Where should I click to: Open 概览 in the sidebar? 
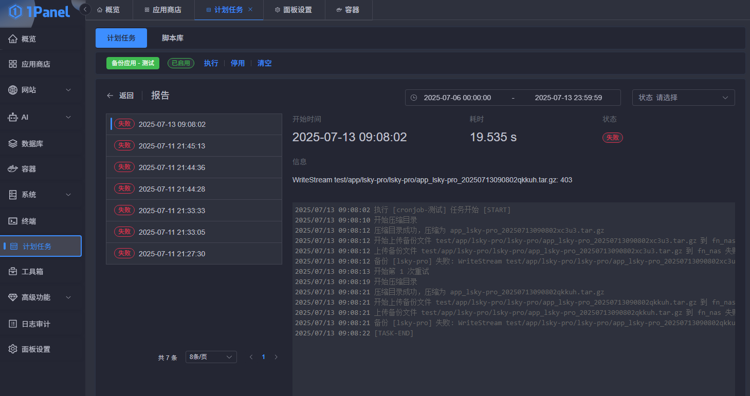(x=41, y=39)
